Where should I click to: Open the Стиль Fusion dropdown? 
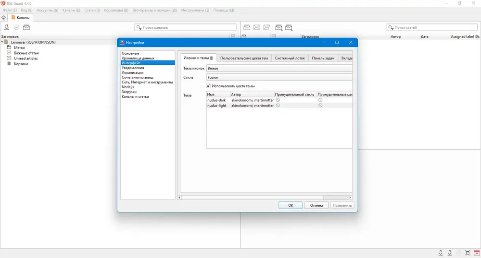(279, 77)
